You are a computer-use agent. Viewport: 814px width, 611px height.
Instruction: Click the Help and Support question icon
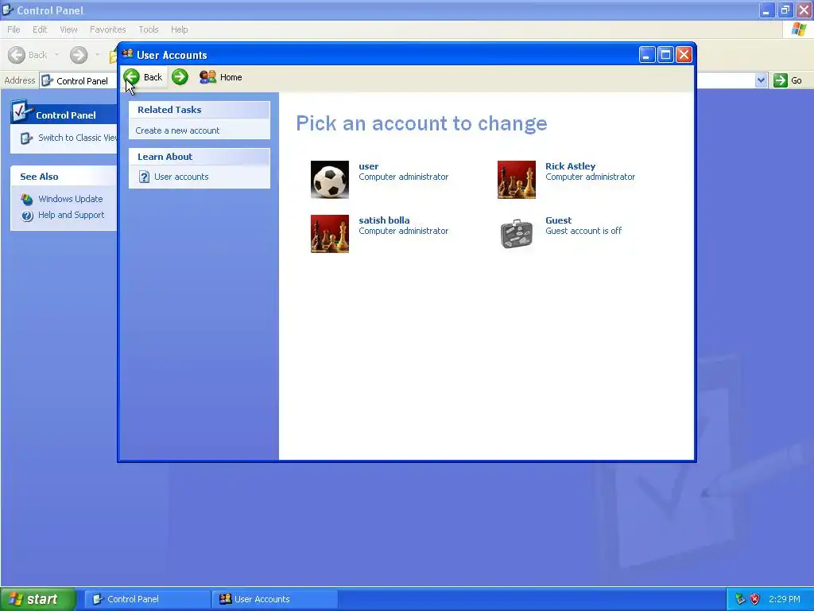(27, 216)
